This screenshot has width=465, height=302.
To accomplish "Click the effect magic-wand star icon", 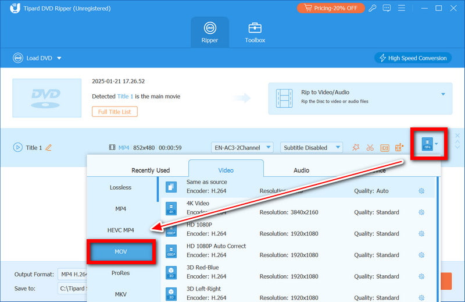I will click(x=356, y=147).
